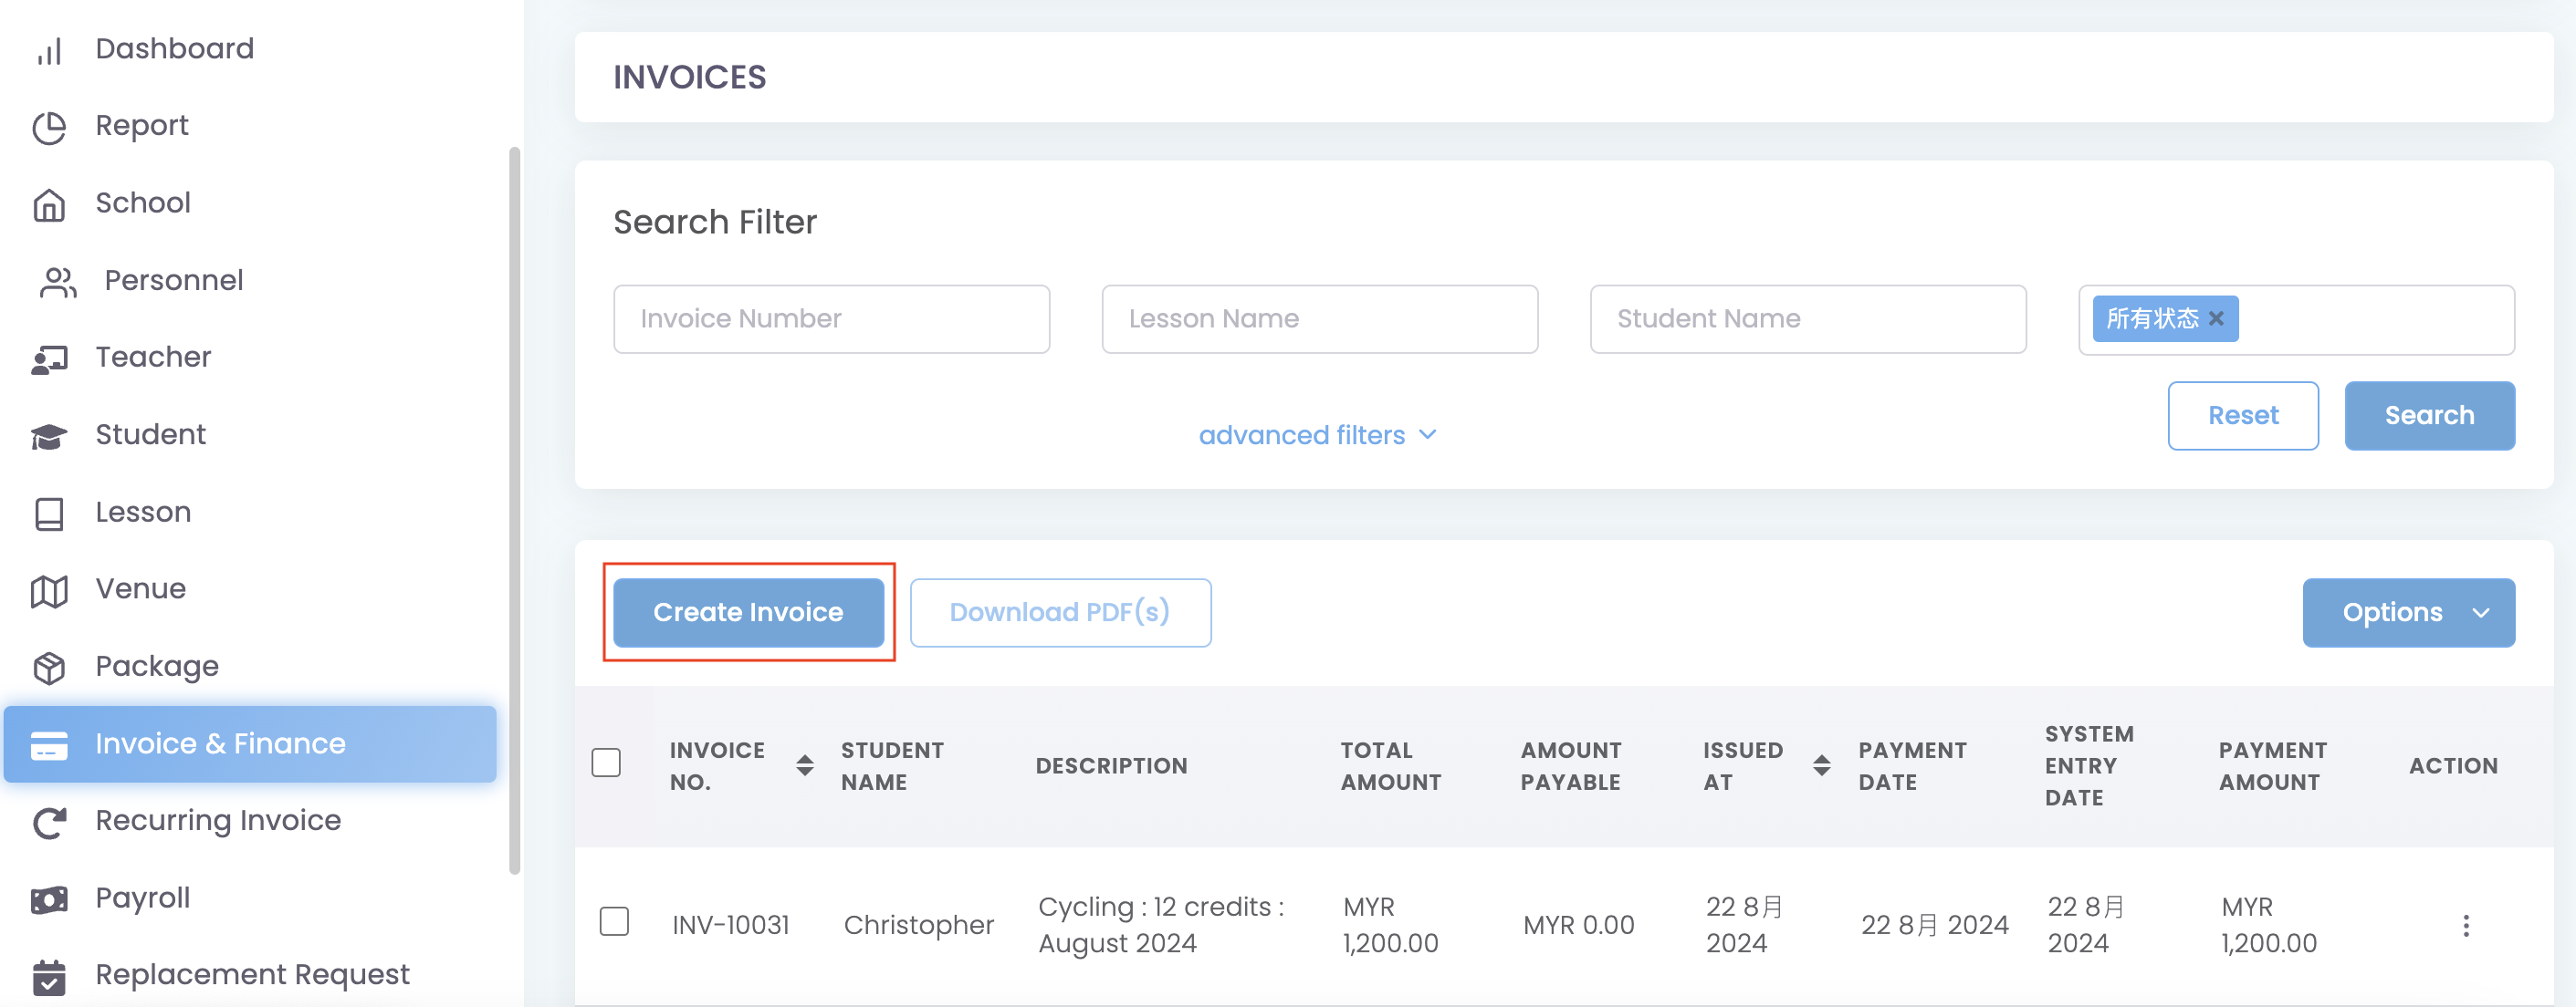Click the Invoice Number search field

tap(831, 318)
